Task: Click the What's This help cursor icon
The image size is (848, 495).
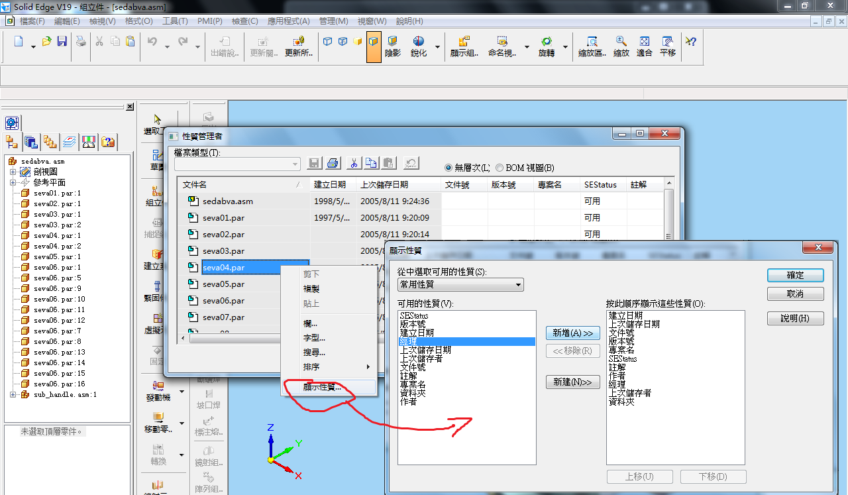Action: [691, 41]
